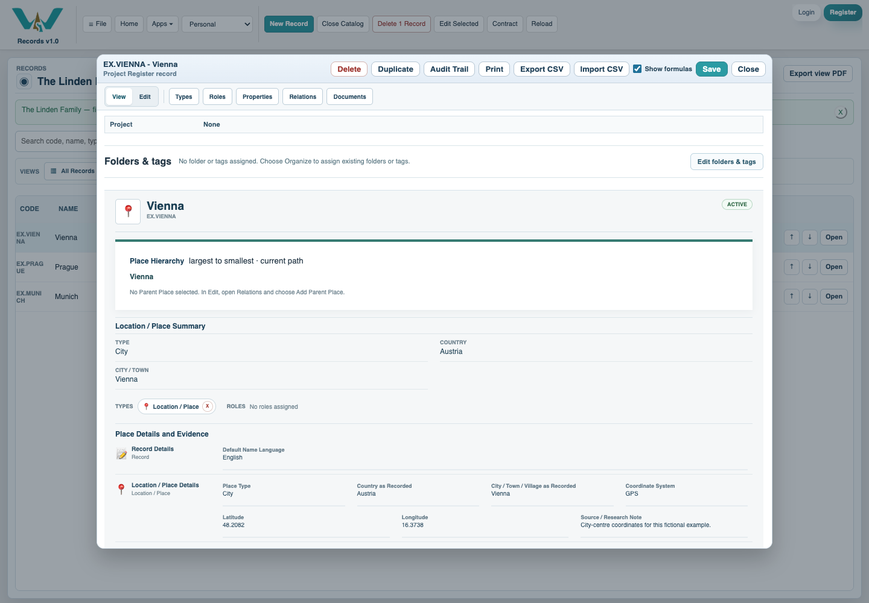Viewport: 869px width, 603px height.
Task: Click Import CSV
Action: [x=602, y=69]
